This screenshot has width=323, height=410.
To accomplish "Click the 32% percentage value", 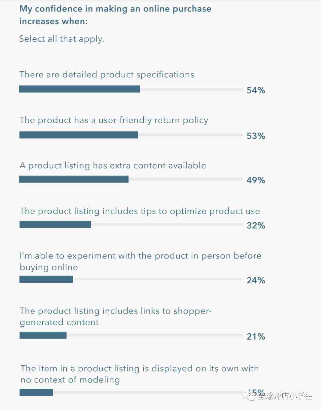I will coord(256,225).
